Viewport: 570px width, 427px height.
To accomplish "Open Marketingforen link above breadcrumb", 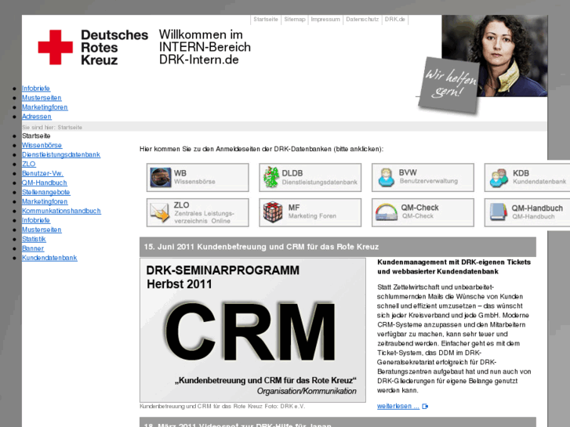I will pyautogui.click(x=45, y=107).
